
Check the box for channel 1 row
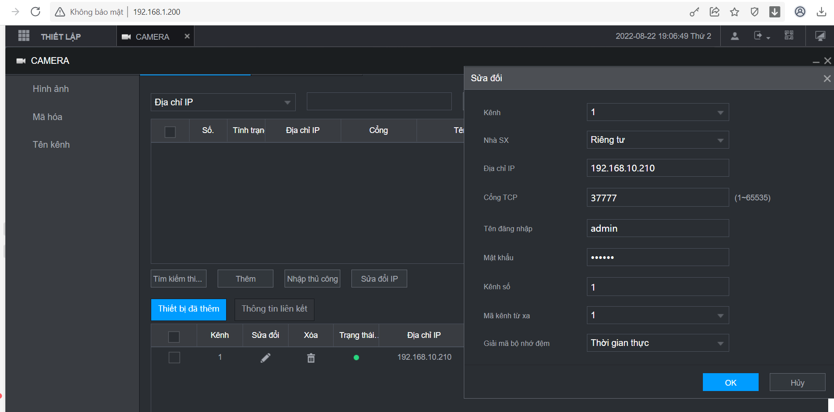coord(174,358)
